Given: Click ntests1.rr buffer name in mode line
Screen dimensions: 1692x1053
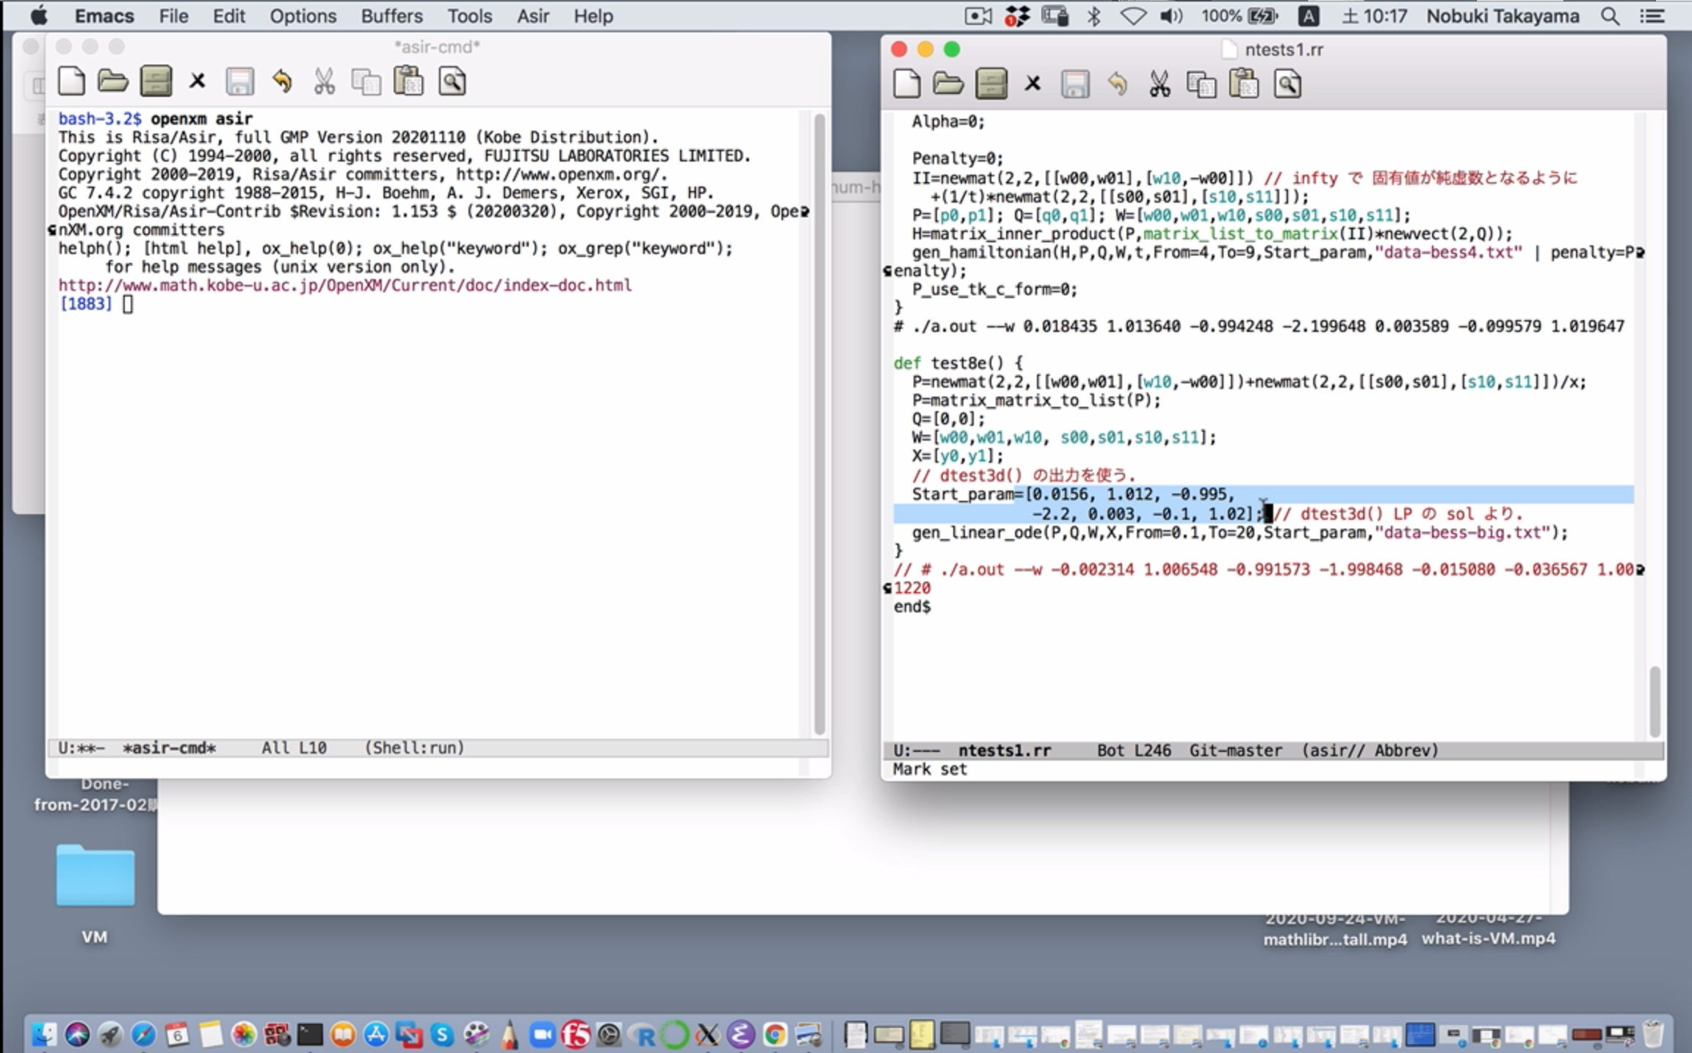Looking at the screenshot, I should pos(1005,750).
